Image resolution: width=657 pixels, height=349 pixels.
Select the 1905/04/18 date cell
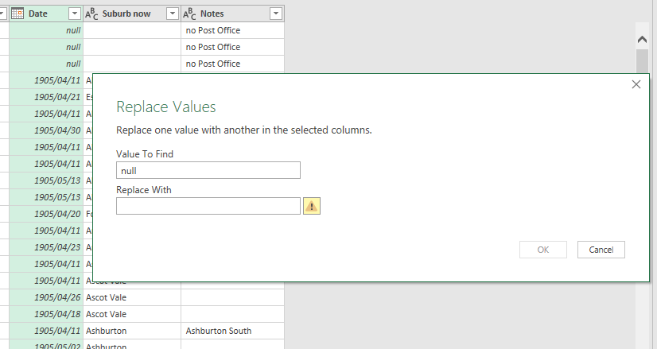click(x=46, y=314)
